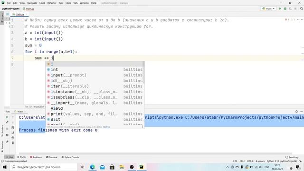Open the Tools menu
This screenshot has width=304, height=171.
tap(68, 3)
